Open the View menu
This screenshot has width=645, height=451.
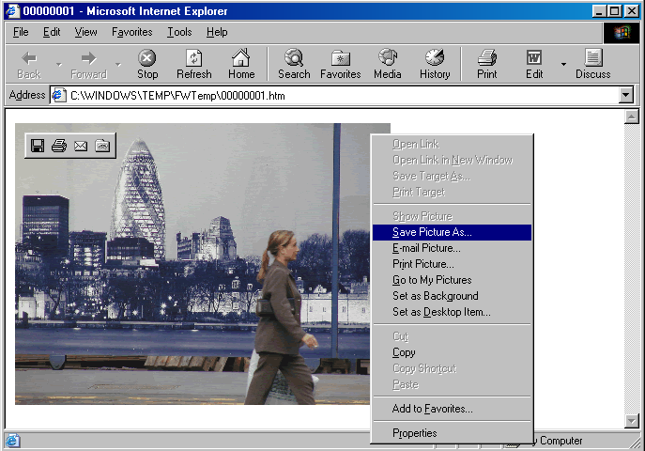click(x=85, y=32)
